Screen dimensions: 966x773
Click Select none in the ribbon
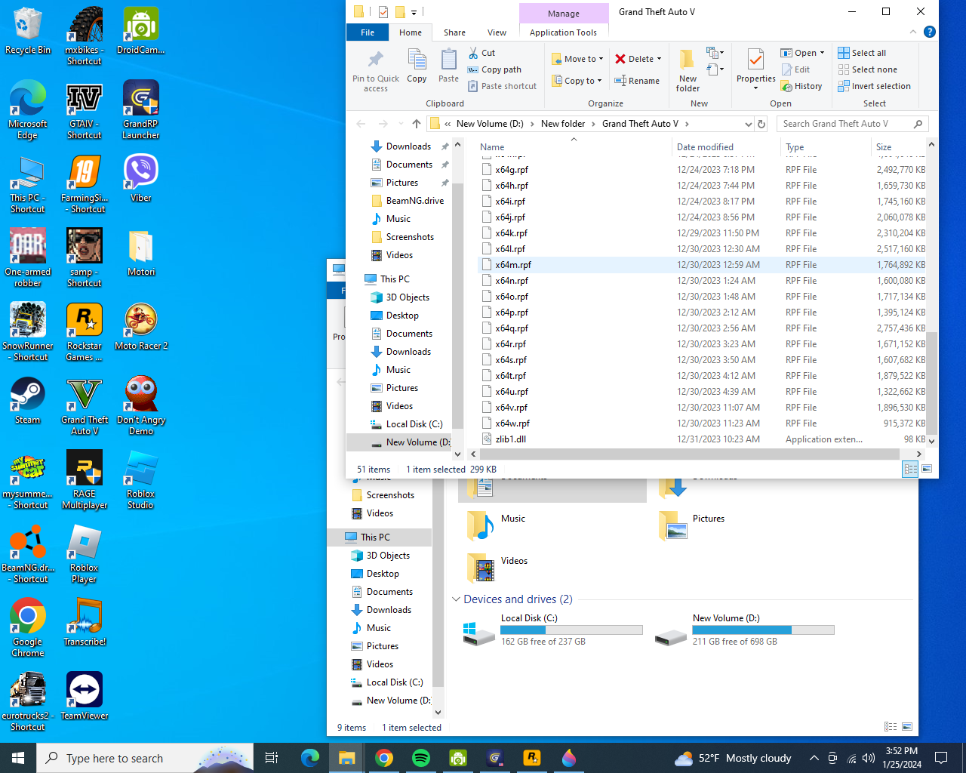click(x=867, y=69)
